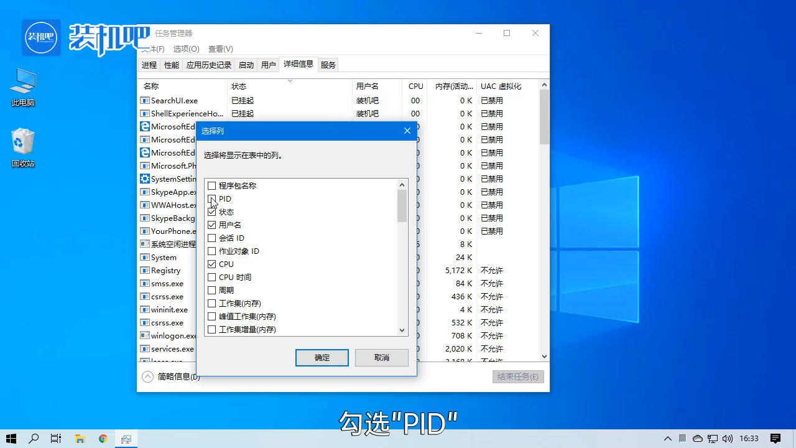Click the volume icon in the system tray

tap(728, 438)
